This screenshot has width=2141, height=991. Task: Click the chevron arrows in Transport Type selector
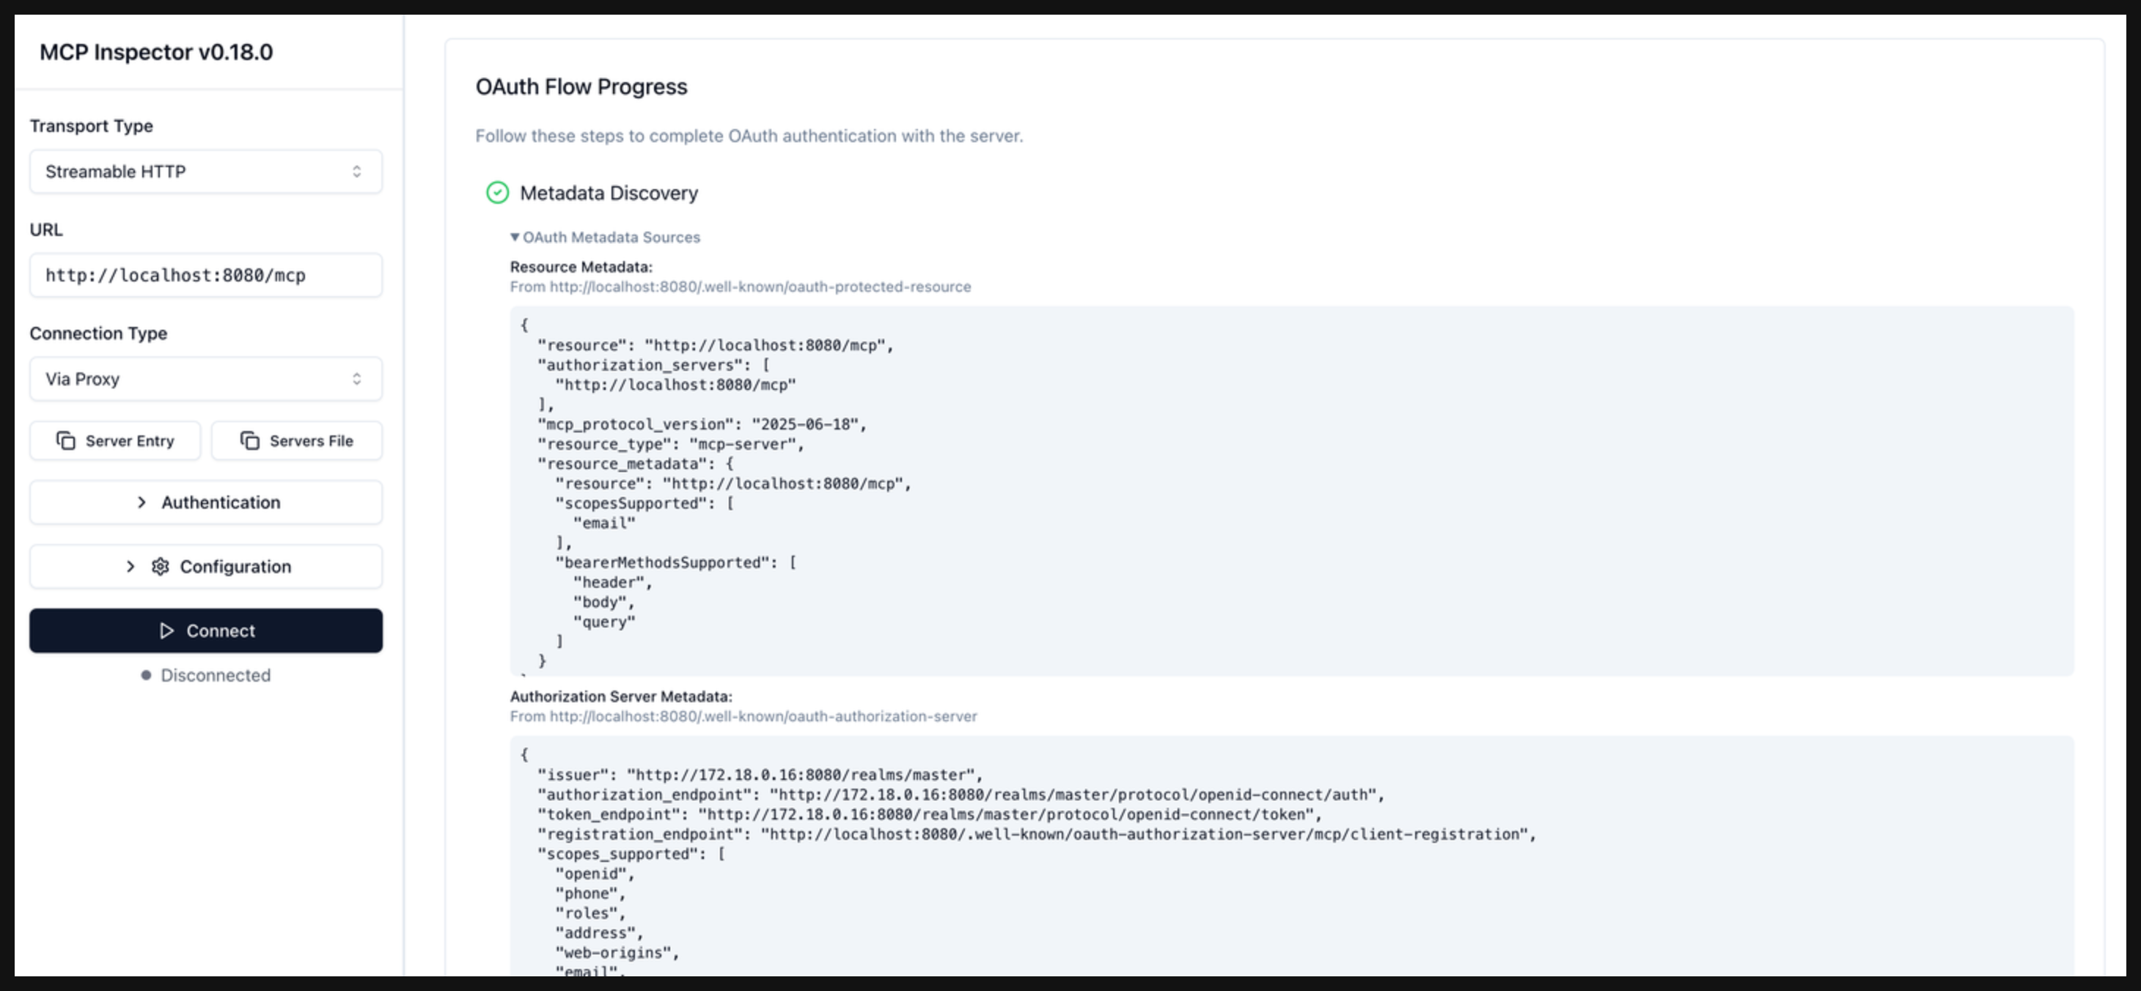coord(356,171)
